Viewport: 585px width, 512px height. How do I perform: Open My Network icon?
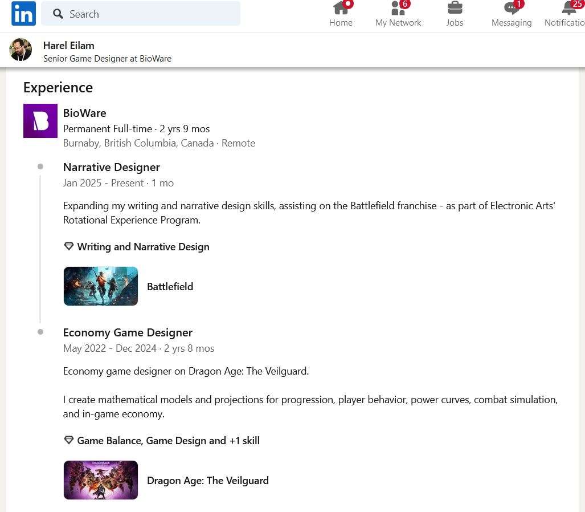(x=398, y=9)
